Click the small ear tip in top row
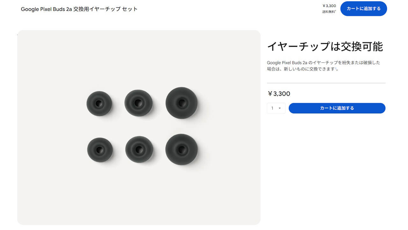The image size is (408, 230). tap(99, 103)
